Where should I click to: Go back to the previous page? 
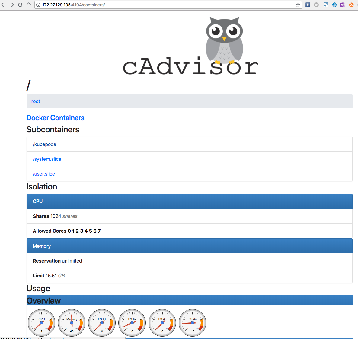(x=3, y=5)
